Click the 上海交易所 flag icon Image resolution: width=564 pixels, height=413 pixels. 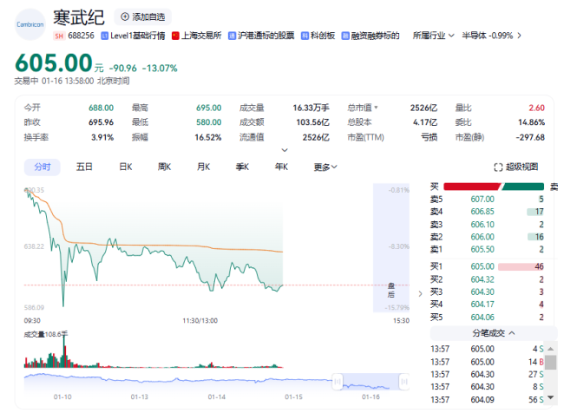coord(175,36)
